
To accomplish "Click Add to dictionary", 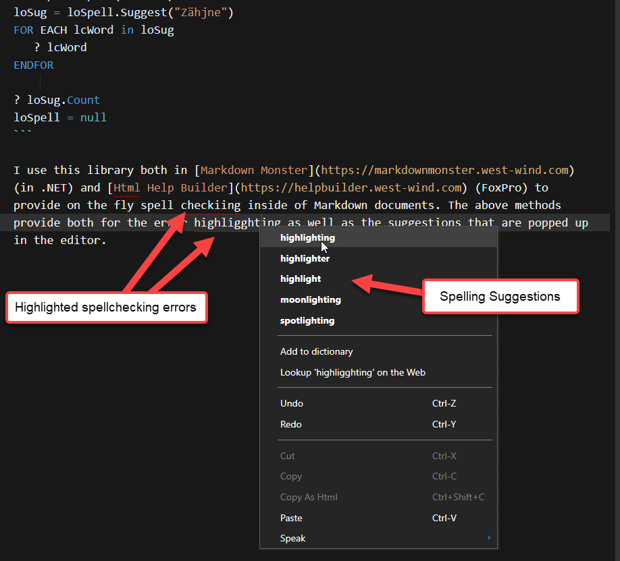I will (316, 351).
